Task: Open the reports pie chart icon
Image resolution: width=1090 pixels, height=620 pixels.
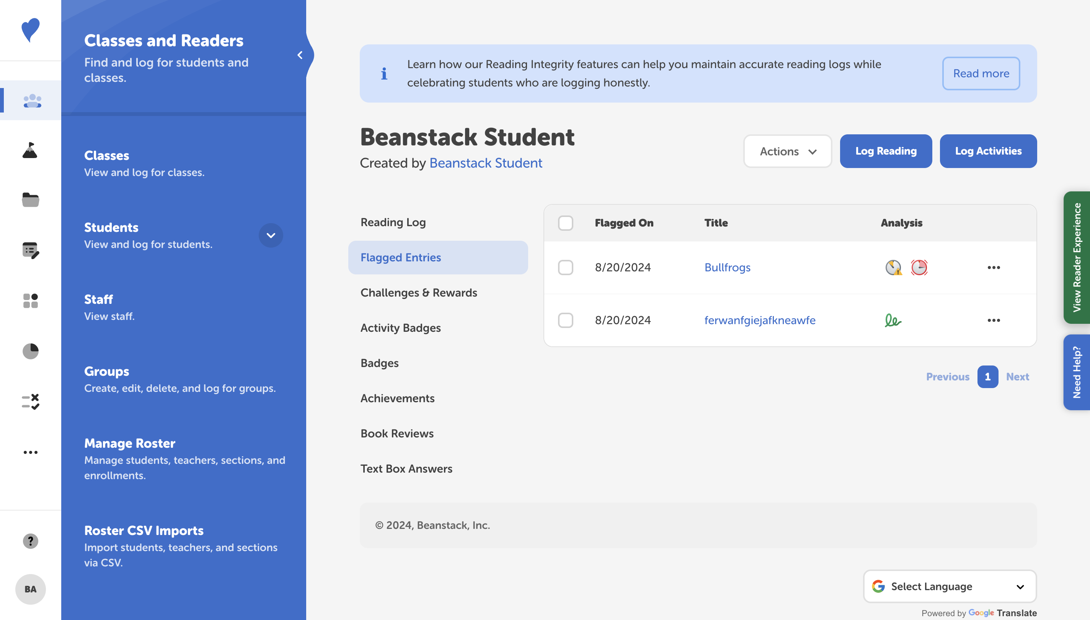Action: (30, 351)
